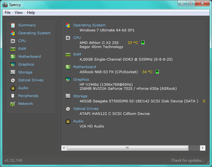
Task: Click the horizontal scrollbar thumb
Action: click(127, 148)
